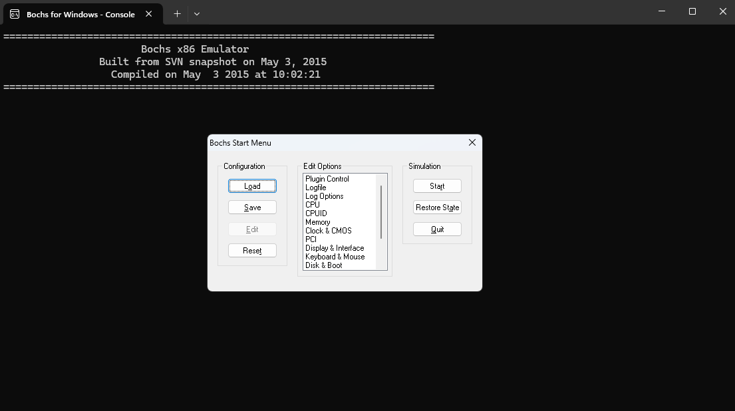The width and height of the screenshot is (735, 411).
Task: Select Memory in the options list
Action: point(318,222)
